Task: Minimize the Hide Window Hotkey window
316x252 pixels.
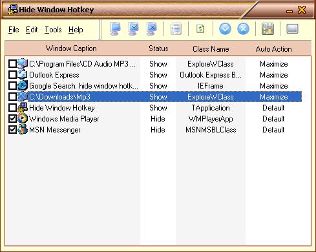Action: (290, 11)
